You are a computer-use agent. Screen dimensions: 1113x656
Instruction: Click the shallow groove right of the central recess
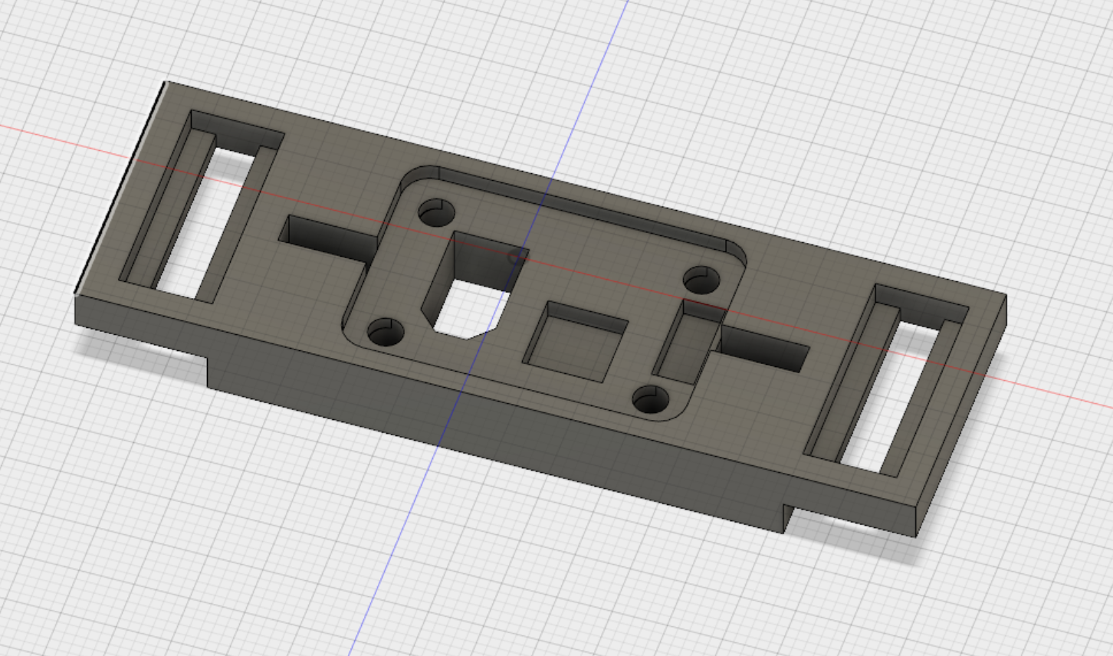point(762,348)
